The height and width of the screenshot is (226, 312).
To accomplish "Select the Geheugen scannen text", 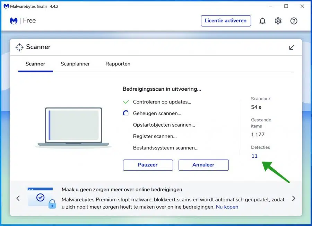I will coord(157,114).
